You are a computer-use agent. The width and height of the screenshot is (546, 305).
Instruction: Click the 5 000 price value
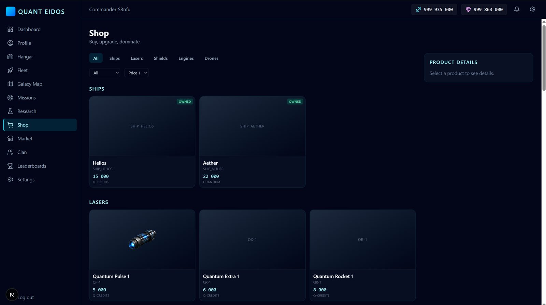[99, 290]
